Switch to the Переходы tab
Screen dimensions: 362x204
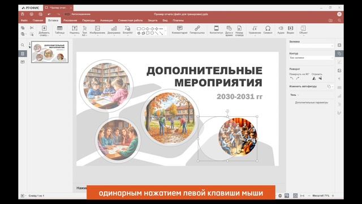click(89, 20)
